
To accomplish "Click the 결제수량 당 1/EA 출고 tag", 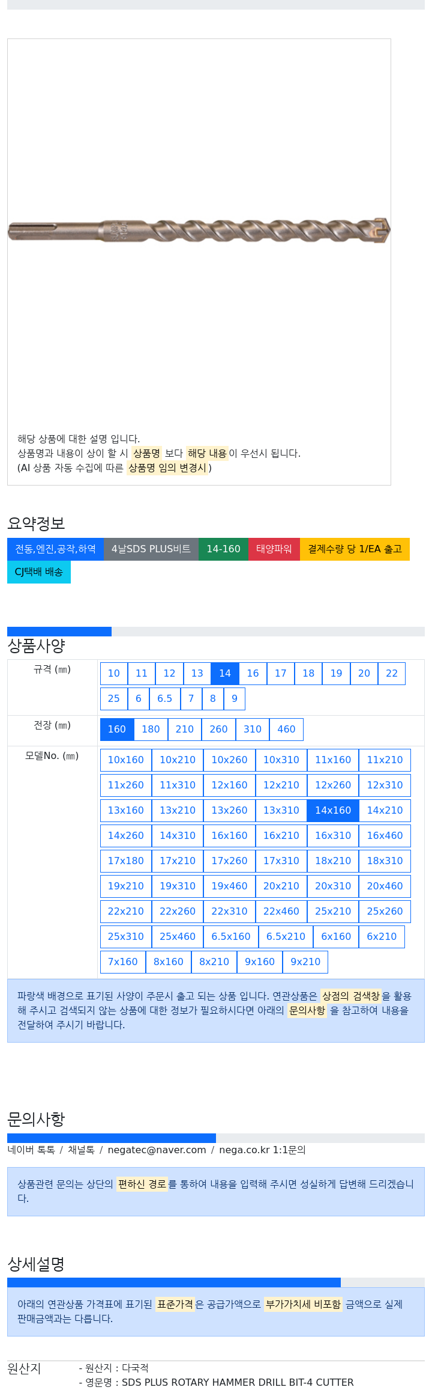I will 355,549.
